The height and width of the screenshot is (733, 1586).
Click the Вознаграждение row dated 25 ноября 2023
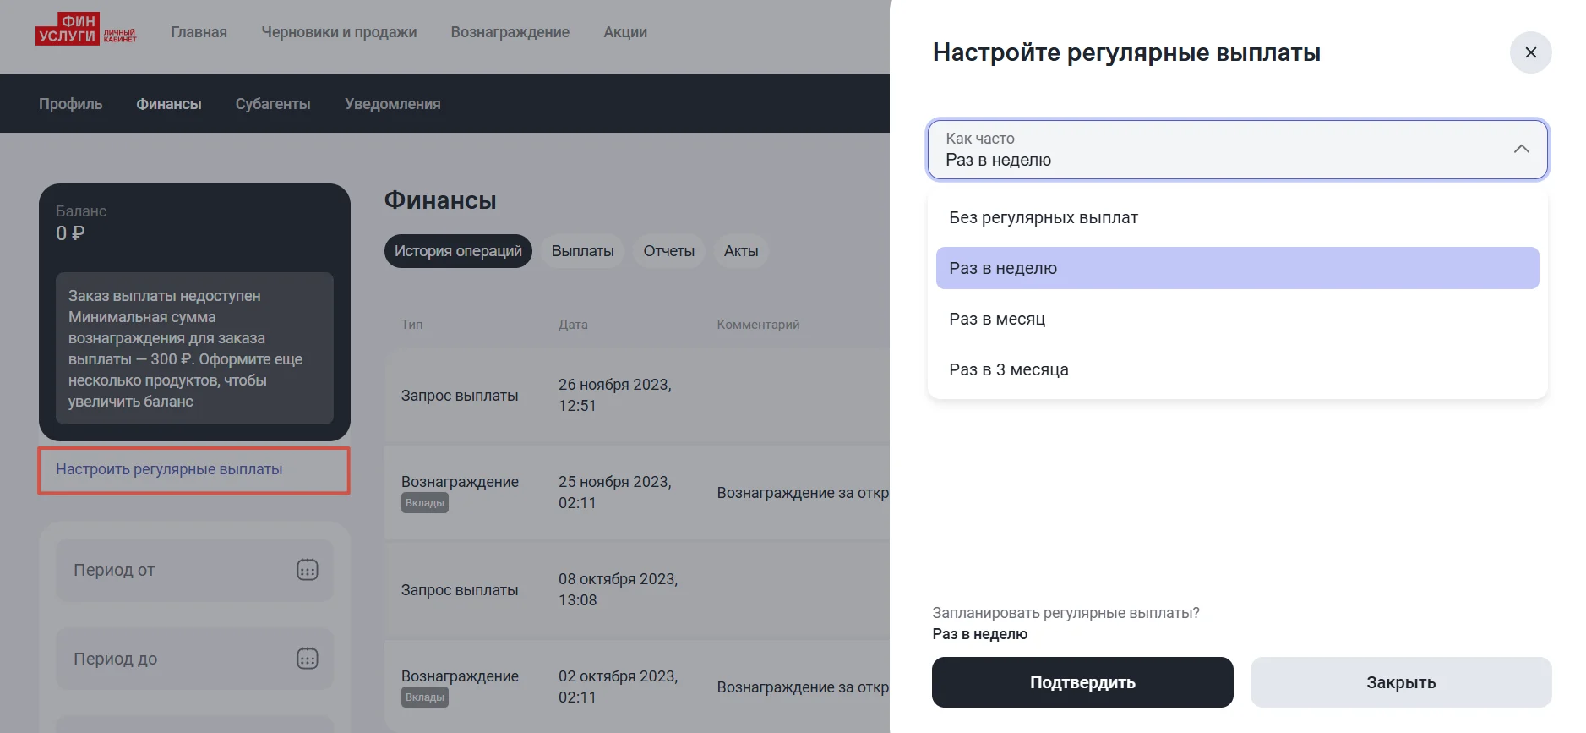pyautogui.click(x=637, y=492)
